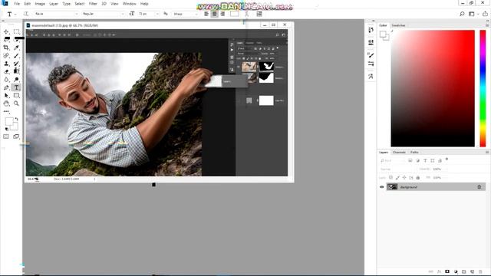Select the Eyedropper tool
Screen dimensions: 491x276
(17, 48)
